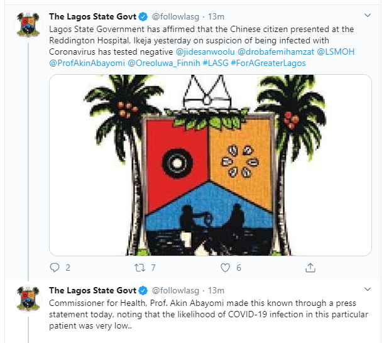Click The Lagos State Govt name, first tweet
The height and width of the screenshot is (343, 389).
point(92,14)
